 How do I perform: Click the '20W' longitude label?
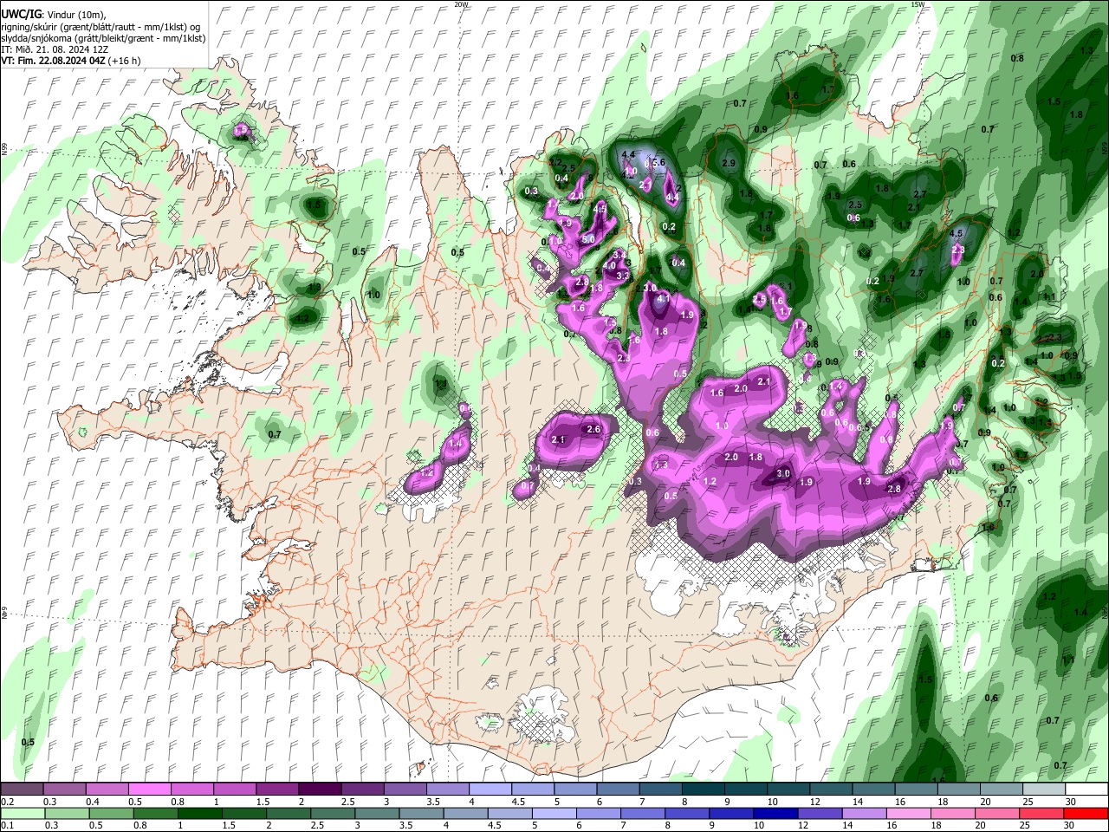[461, 4]
